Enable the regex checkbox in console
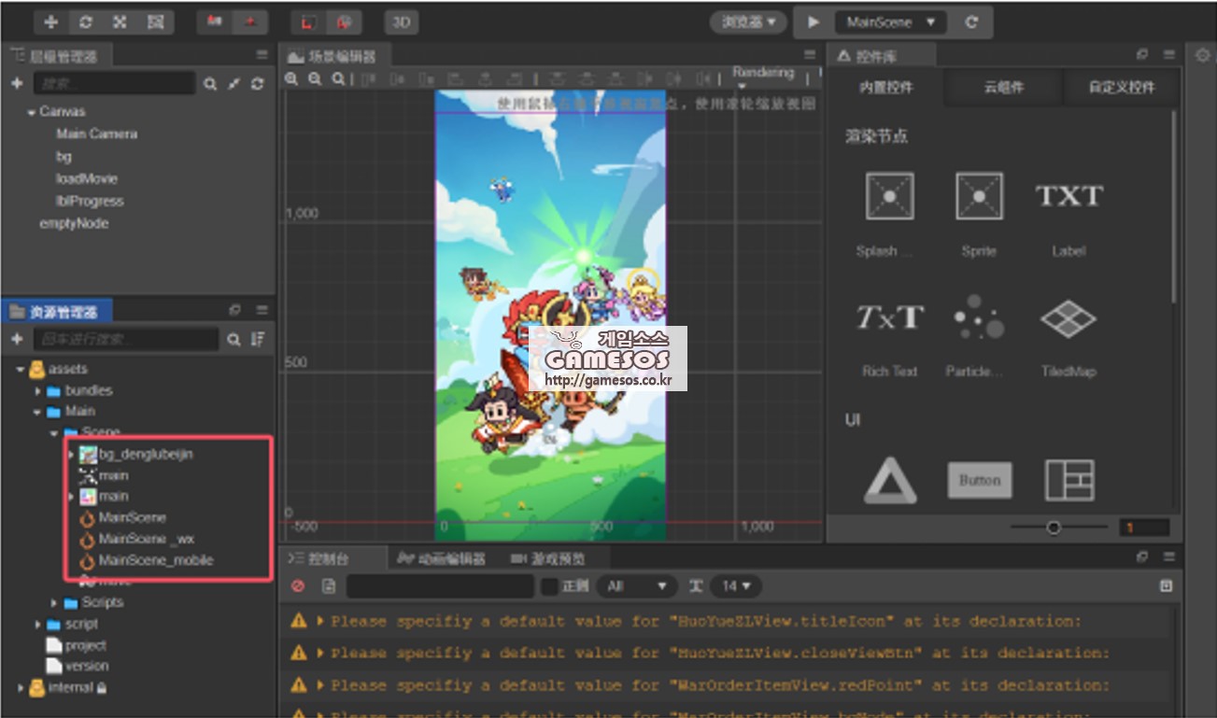 [x=550, y=586]
